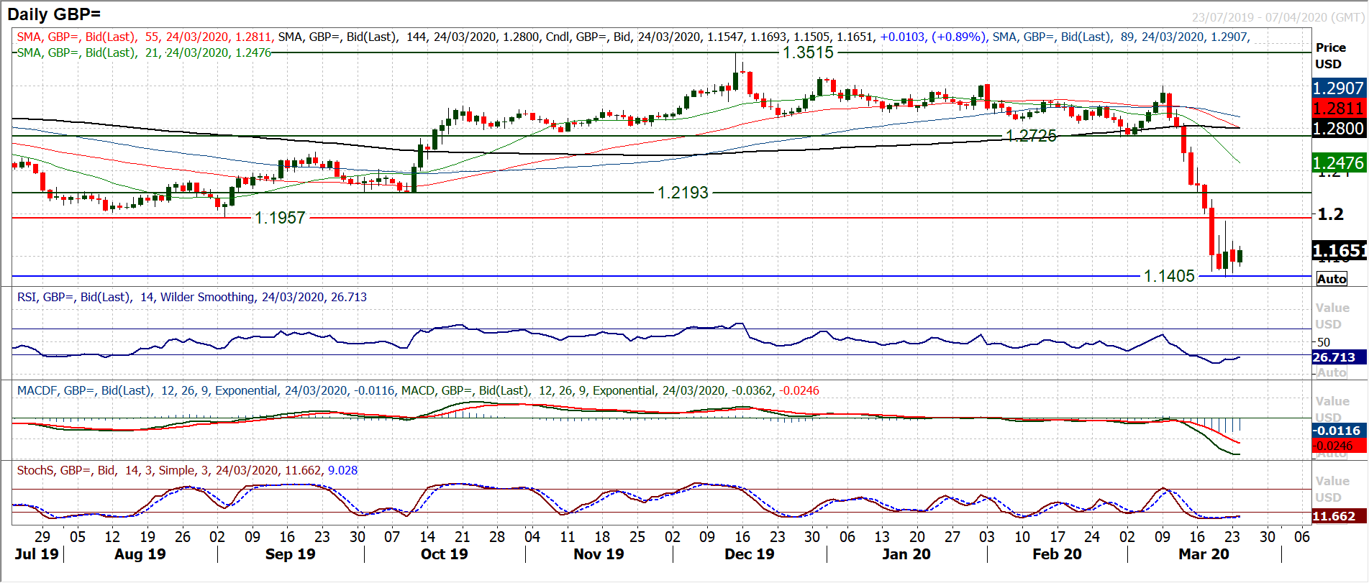Click the Price USD axis label
The image size is (1369, 583).
tap(1330, 55)
